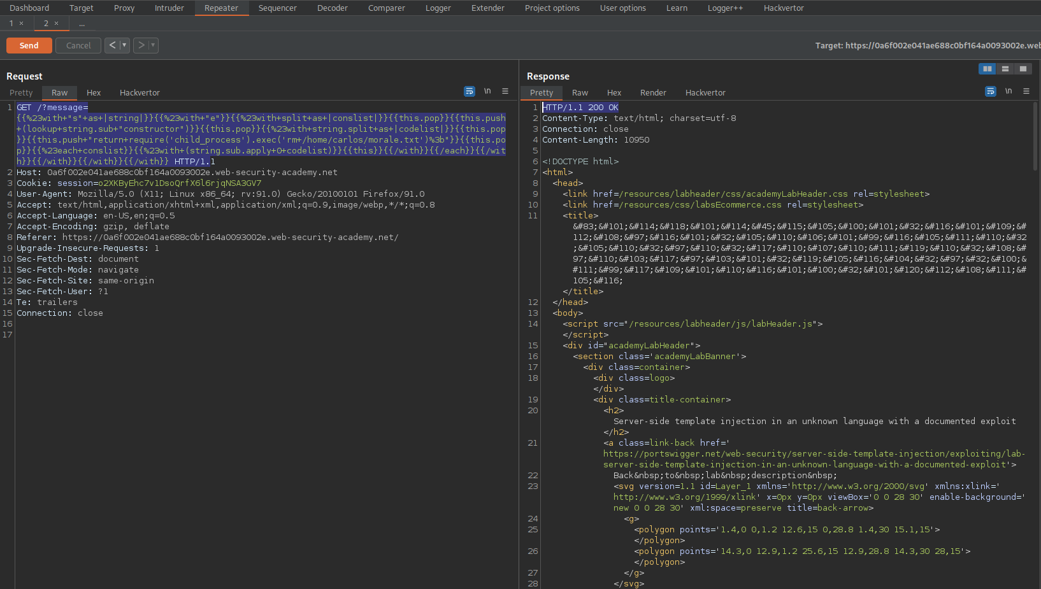Open the Repeater main tab
The height and width of the screenshot is (589, 1041).
tap(221, 8)
